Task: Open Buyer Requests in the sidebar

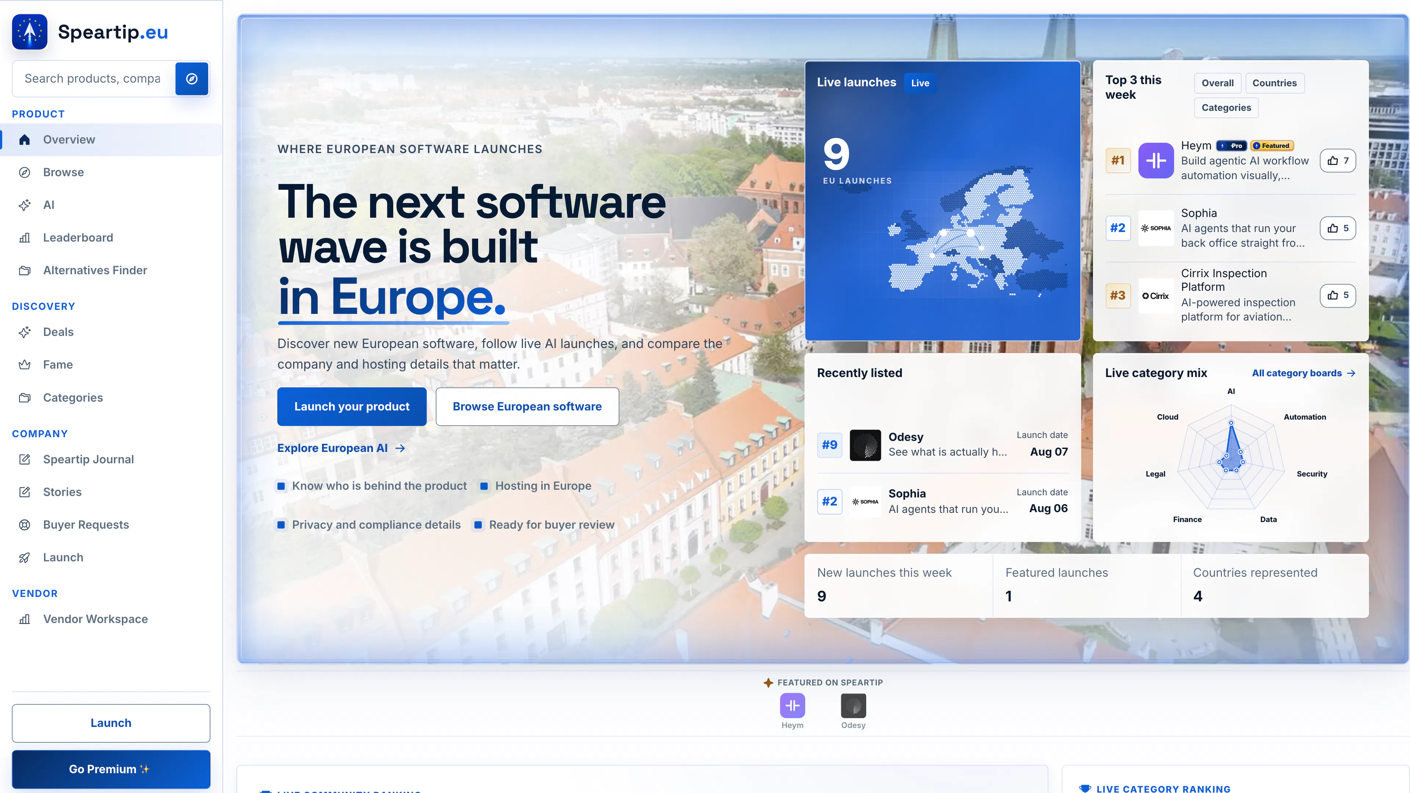Action: 111,525
